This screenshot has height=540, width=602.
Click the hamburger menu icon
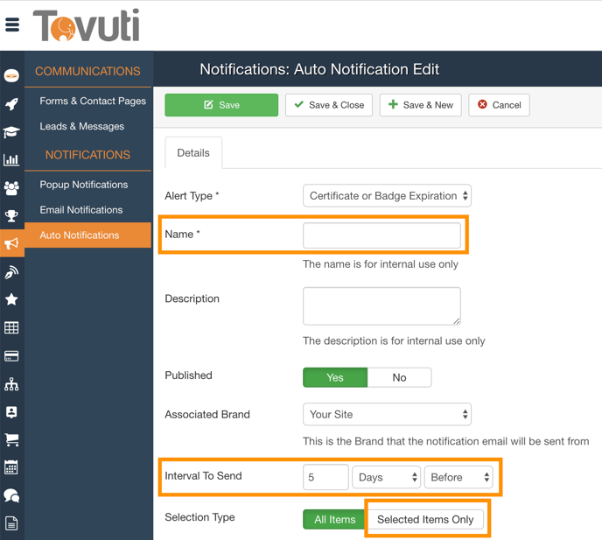click(x=12, y=25)
